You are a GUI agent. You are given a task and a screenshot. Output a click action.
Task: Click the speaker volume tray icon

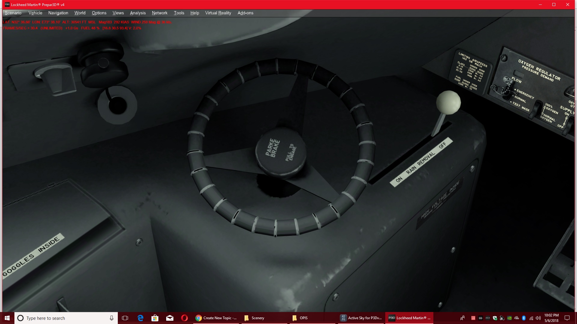538,318
